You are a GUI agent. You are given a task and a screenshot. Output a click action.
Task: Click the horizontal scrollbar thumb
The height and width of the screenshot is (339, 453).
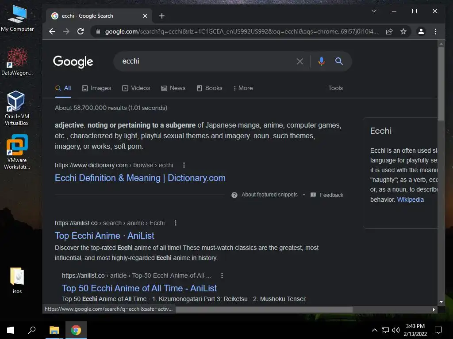click(264, 309)
